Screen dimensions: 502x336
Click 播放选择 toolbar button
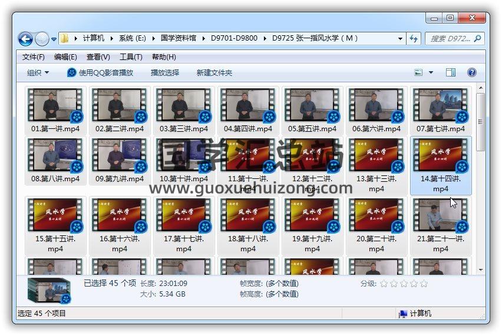(165, 72)
